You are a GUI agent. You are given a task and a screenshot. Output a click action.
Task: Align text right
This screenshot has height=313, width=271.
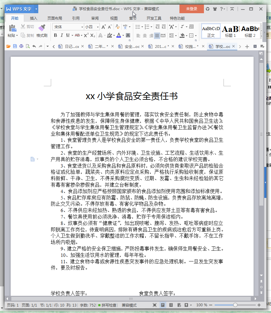coord(151,36)
